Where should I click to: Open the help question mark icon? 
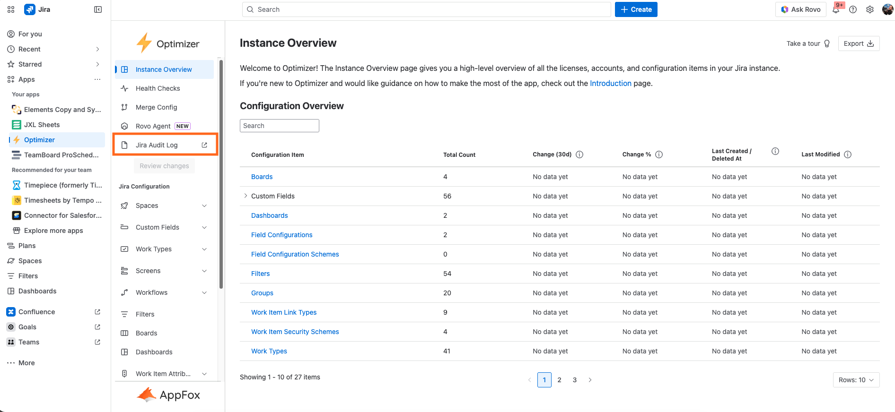(853, 9)
